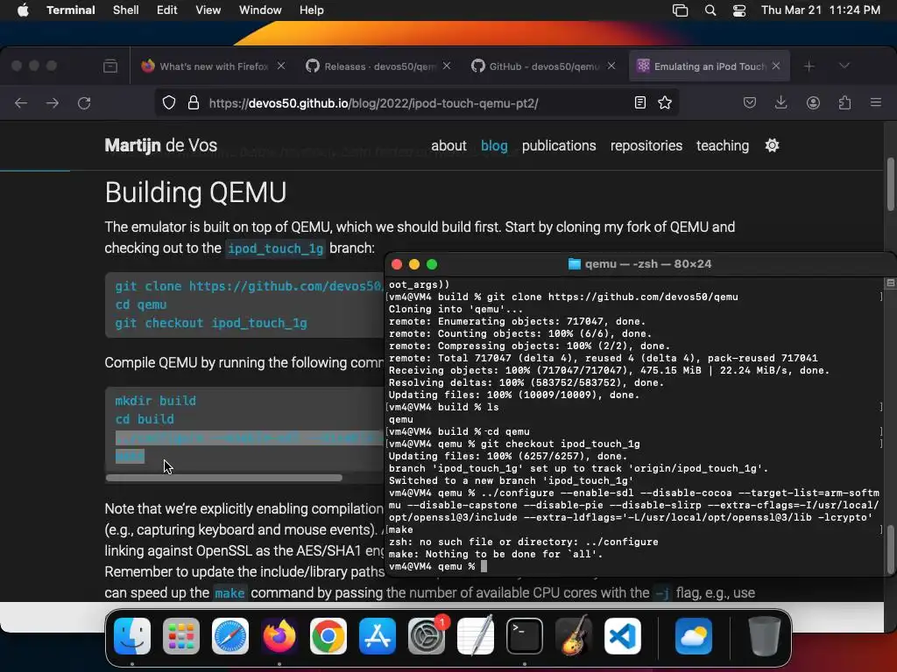Open Google Chrome from the Dock
The image size is (897, 672).
[x=328, y=636]
